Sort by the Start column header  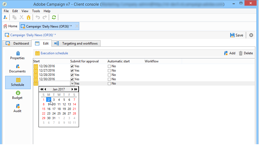coord(51,61)
